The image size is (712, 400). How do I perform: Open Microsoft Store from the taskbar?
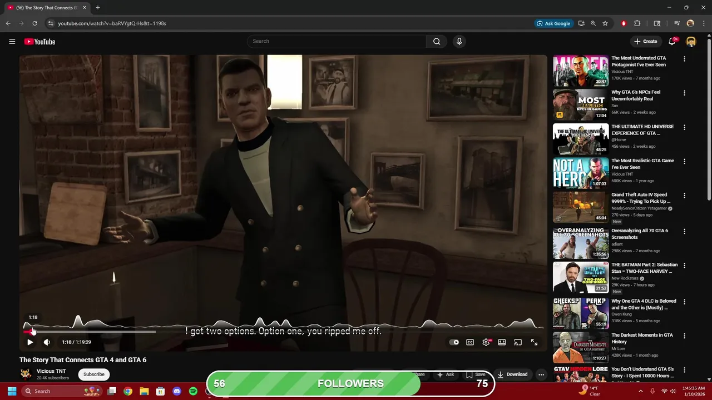[160, 391]
